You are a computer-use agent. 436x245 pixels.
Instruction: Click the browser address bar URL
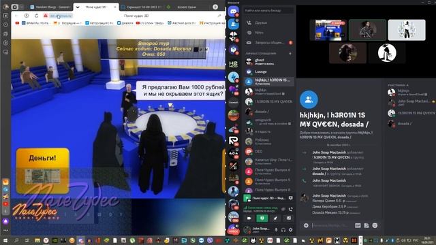[x=61, y=16]
